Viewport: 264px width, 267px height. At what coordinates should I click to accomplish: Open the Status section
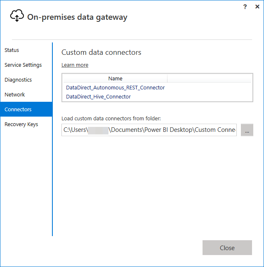(12, 50)
